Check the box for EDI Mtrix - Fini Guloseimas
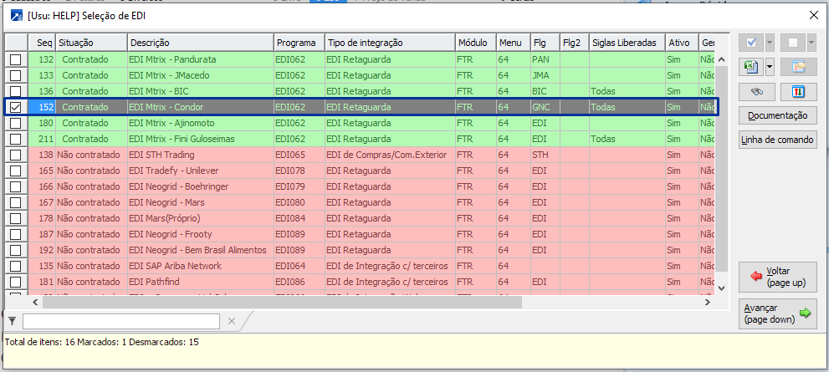 tap(16, 139)
